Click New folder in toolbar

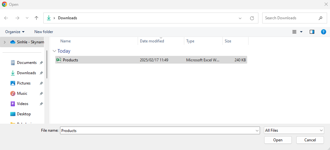point(44,32)
